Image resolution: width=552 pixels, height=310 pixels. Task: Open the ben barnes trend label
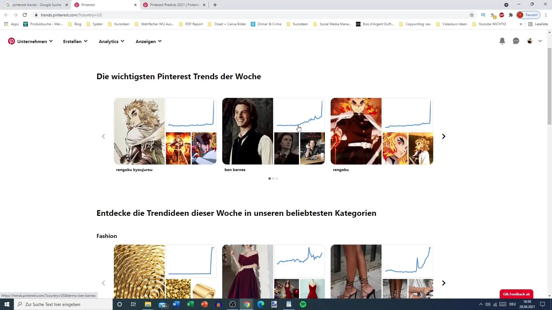pos(235,170)
